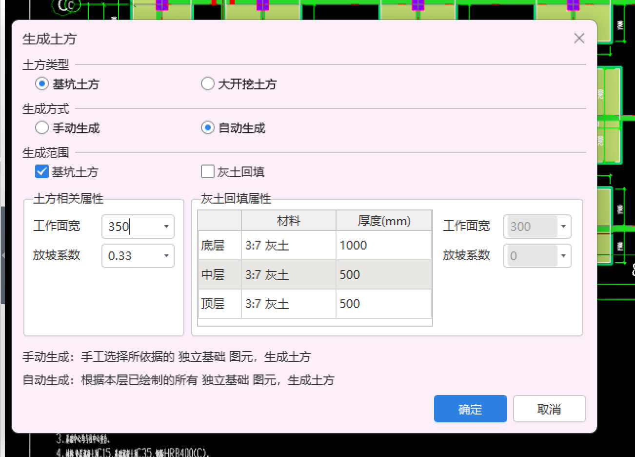Click the 顶层 thickness cell 500

tap(384, 304)
